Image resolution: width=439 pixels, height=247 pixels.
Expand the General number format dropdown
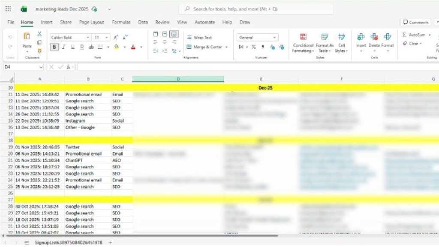tap(274, 38)
